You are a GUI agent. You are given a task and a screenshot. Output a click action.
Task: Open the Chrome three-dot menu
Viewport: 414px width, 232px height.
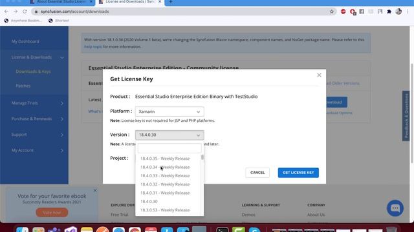408,12
